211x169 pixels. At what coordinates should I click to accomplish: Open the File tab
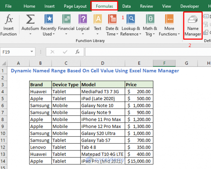click(8, 6)
